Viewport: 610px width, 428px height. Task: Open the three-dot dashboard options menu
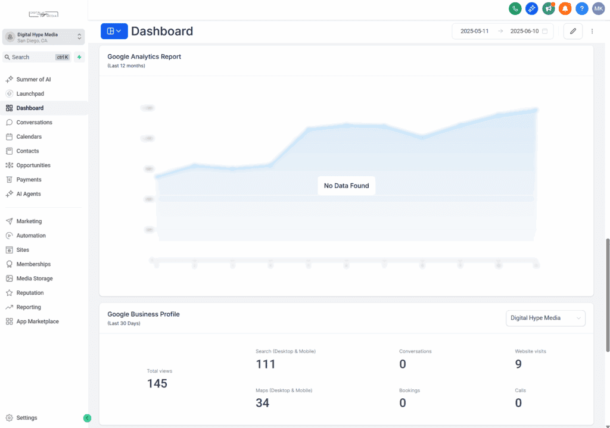[x=592, y=31]
